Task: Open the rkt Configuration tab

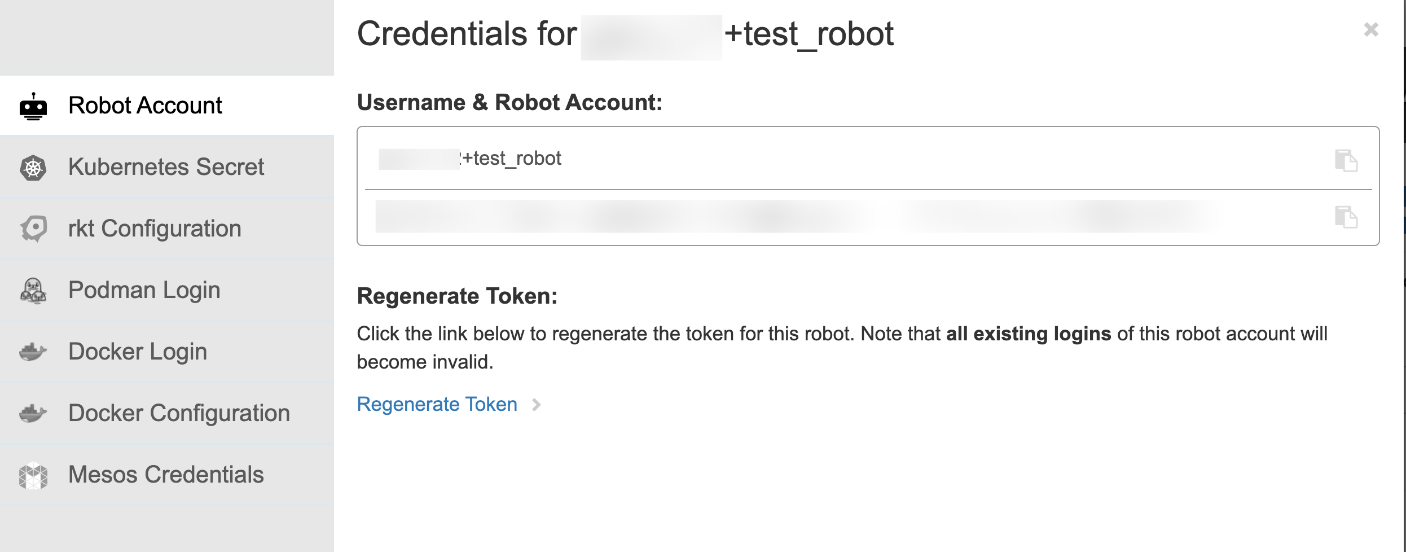Action: [155, 229]
